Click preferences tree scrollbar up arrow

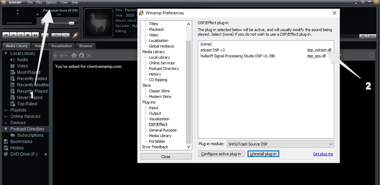point(189,24)
